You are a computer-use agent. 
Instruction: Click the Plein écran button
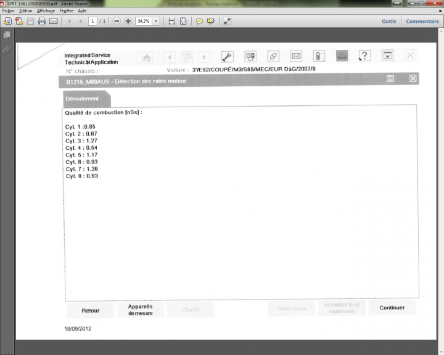pyautogui.click(x=292, y=309)
